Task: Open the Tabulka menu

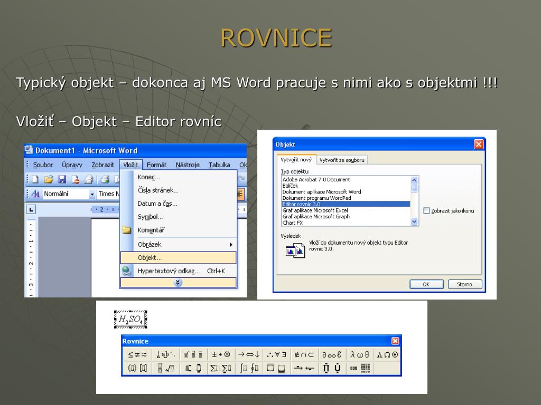Action: click(219, 165)
